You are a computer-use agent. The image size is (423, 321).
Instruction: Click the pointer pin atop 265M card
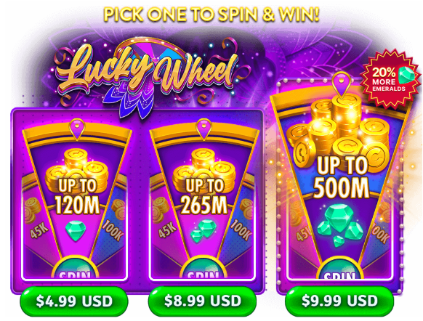tap(204, 129)
